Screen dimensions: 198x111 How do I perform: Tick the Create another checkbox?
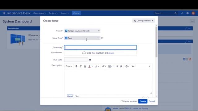click(x=122, y=101)
